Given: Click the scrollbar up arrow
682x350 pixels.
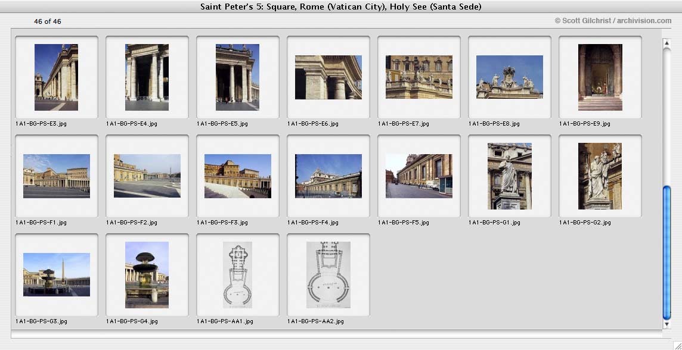Looking at the screenshot, I should coord(666,42).
